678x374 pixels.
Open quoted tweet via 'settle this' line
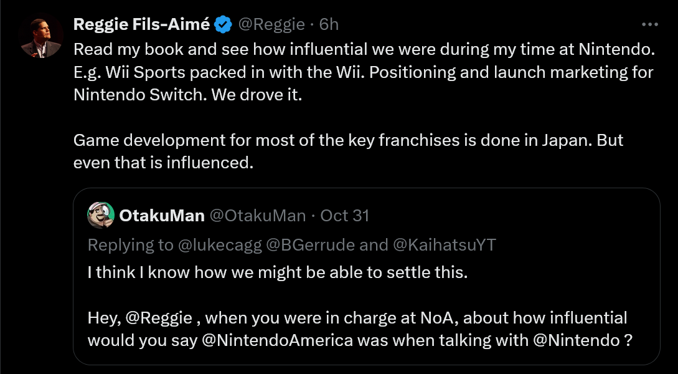pyautogui.click(x=277, y=273)
